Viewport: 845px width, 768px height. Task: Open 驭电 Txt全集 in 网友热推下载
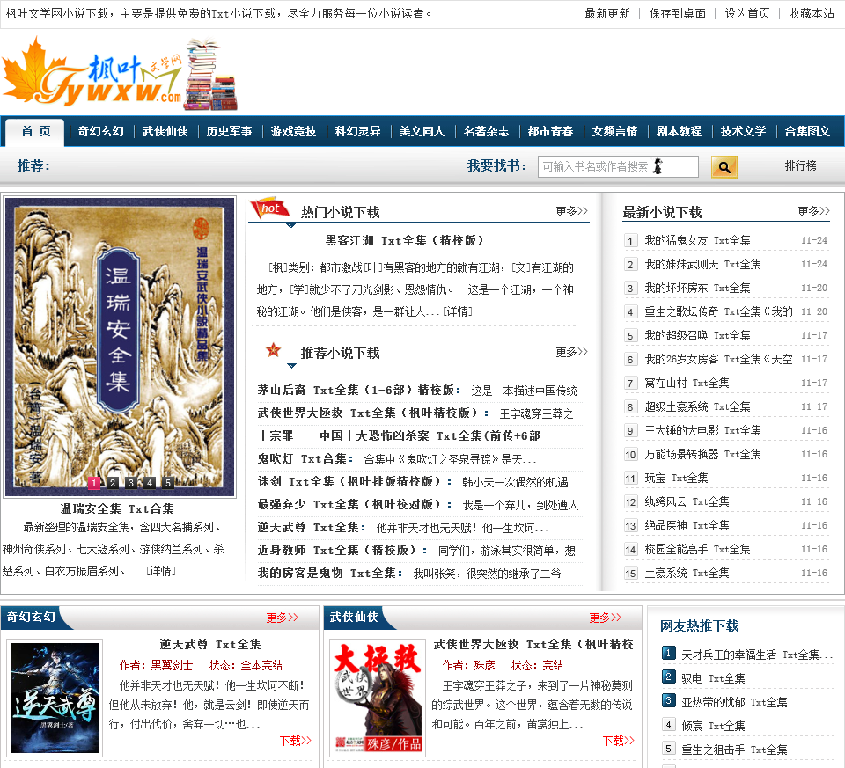point(713,678)
